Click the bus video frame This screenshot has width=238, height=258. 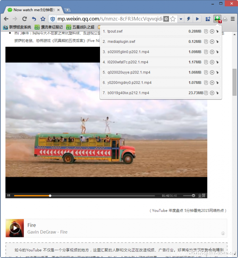[x=106, y=120]
